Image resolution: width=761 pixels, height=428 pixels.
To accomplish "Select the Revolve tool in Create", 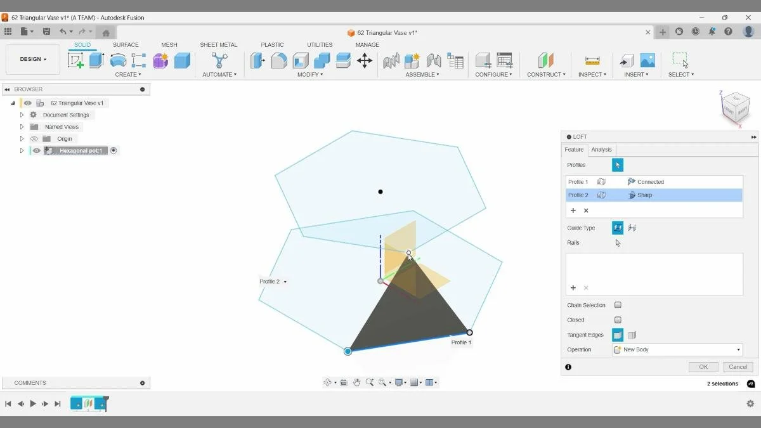I will point(117,60).
